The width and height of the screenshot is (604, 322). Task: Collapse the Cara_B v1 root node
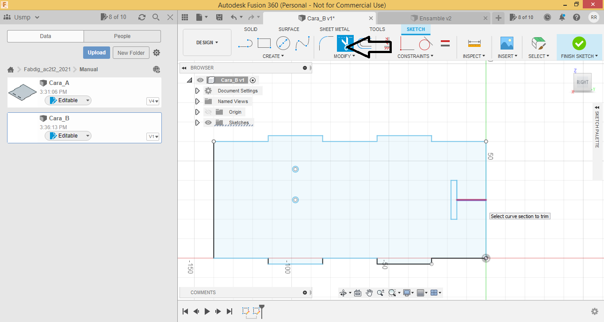(x=190, y=80)
